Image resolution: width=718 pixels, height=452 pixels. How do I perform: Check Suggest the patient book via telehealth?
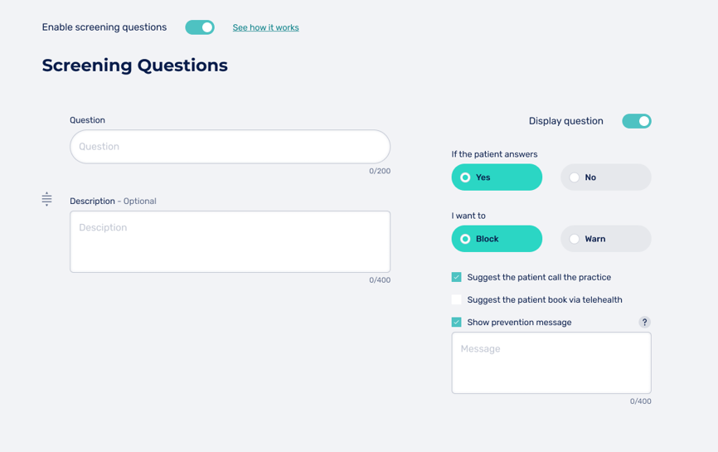(457, 299)
